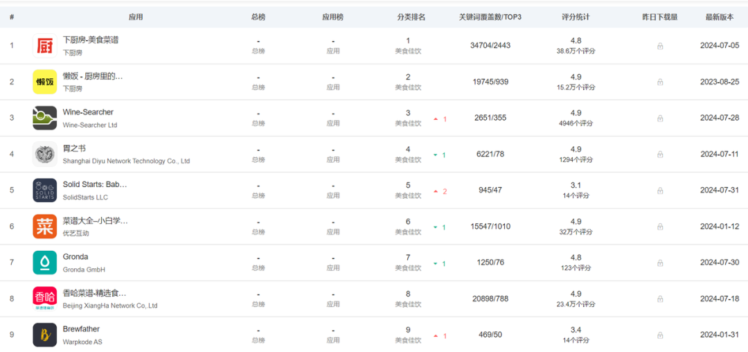
Task: Click lock icon in the Solid Starts row
Action: 660,191
